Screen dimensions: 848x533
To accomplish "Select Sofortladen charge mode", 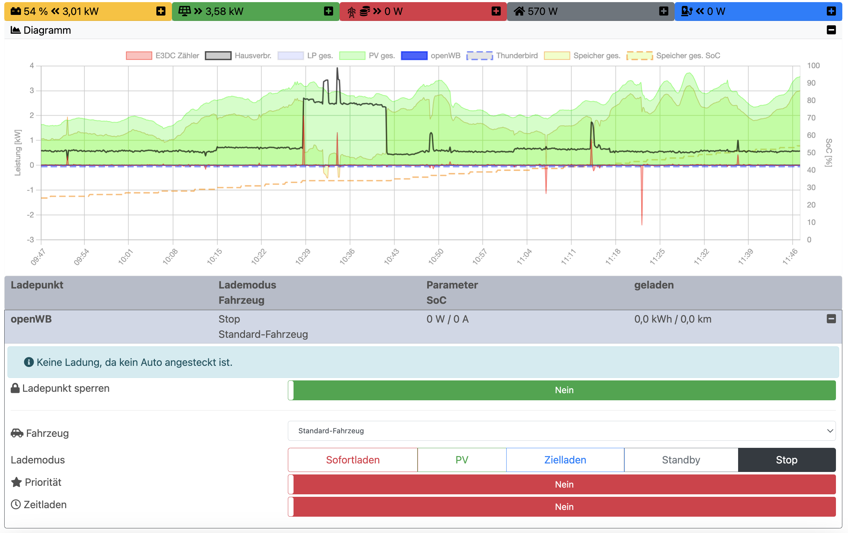I will pos(352,460).
